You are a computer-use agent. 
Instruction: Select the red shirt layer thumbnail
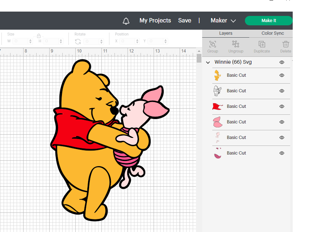coord(218,106)
